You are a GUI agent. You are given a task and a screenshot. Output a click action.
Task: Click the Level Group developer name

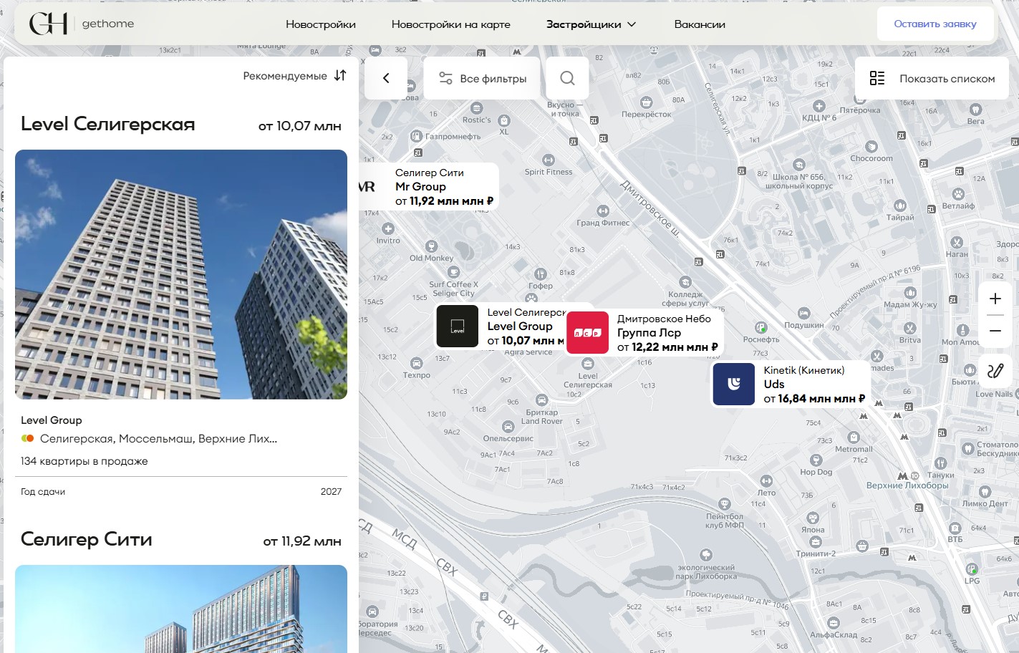[x=52, y=420]
